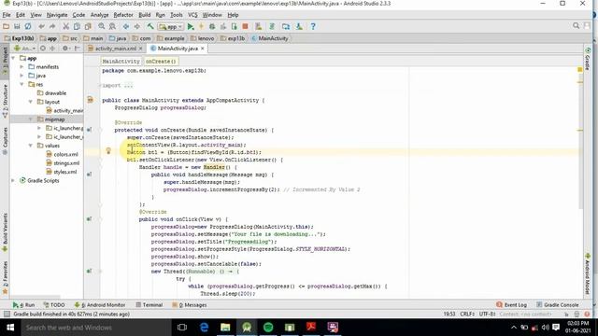Click the Windows Start button
The image size is (598, 336).
tap(10, 328)
